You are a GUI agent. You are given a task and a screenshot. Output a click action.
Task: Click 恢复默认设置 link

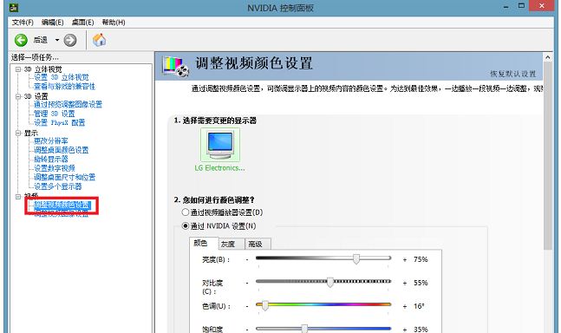(513, 74)
